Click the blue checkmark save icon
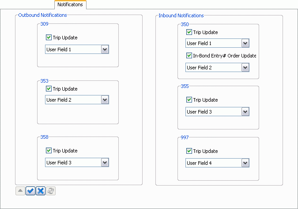Screen dimensions: 298x209 [x=30, y=191]
